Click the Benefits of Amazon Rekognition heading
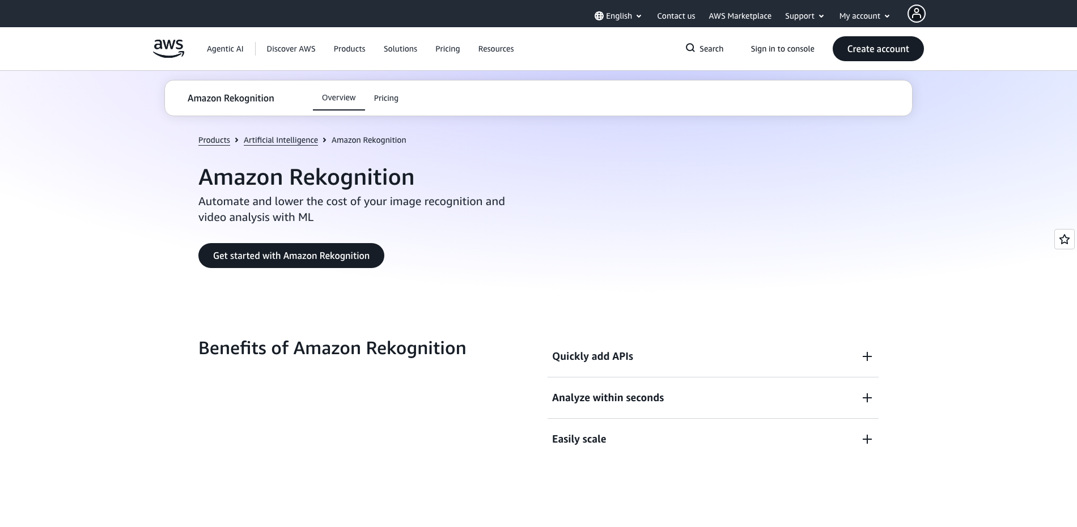 click(332, 348)
